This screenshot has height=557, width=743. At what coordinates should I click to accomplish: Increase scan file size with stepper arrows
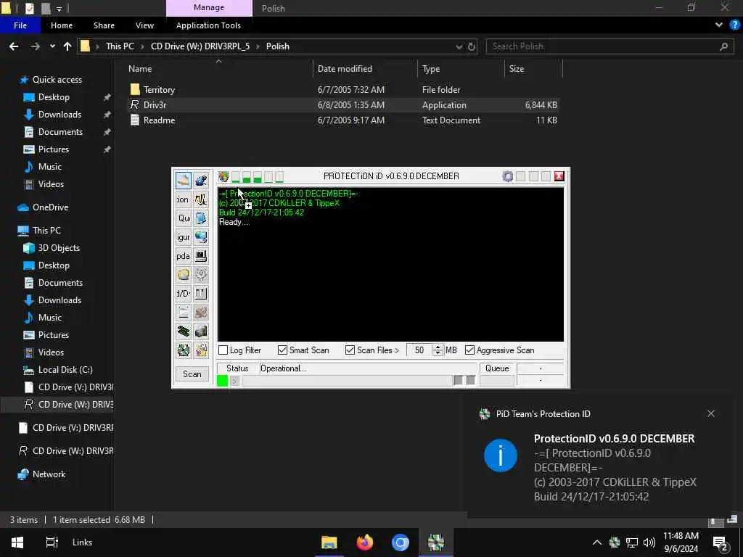tap(438, 347)
